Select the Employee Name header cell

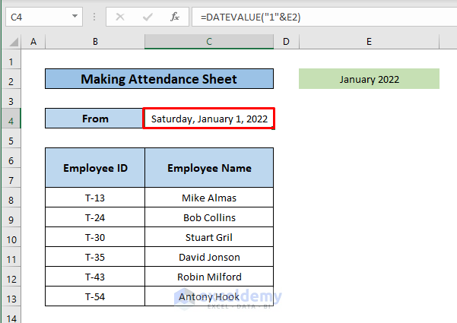click(x=209, y=168)
